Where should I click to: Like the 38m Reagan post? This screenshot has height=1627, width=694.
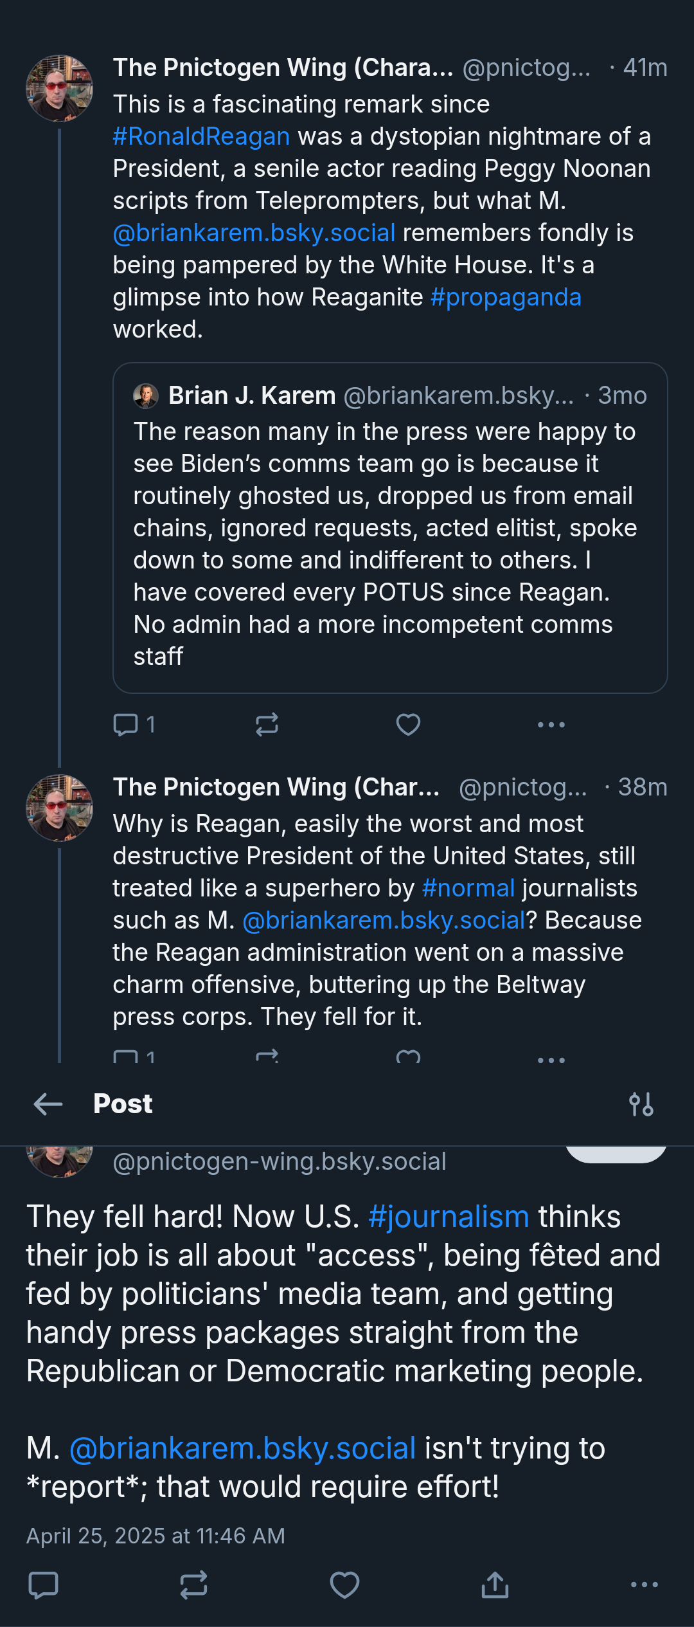[408, 1057]
